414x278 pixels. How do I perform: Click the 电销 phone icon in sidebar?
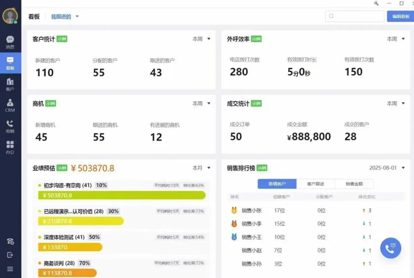pos(10,126)
